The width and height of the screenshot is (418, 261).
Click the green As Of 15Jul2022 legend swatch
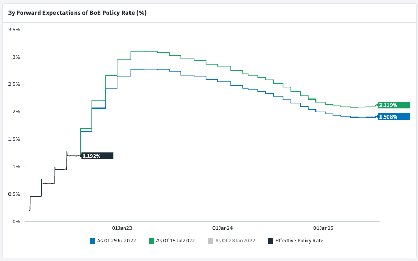(152, 240)
